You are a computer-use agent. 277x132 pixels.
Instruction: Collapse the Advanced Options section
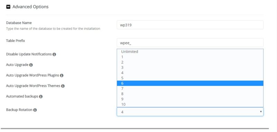point(8,7)
